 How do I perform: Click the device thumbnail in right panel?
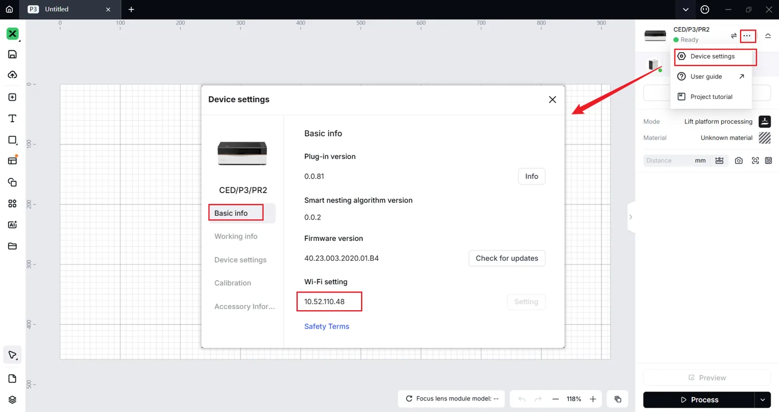pyautogui.click(x=655, y=35)
